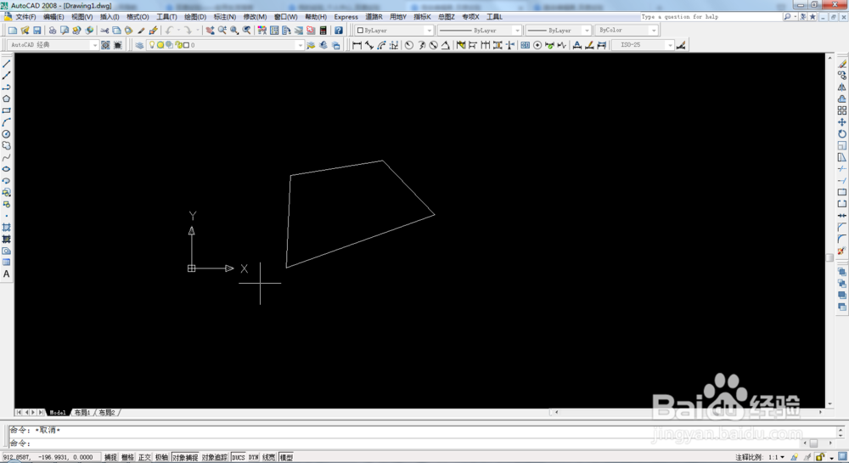Switch to the 布局1 layout tab
The height and width of the screenshot is (463, 849).
(82, 413)
